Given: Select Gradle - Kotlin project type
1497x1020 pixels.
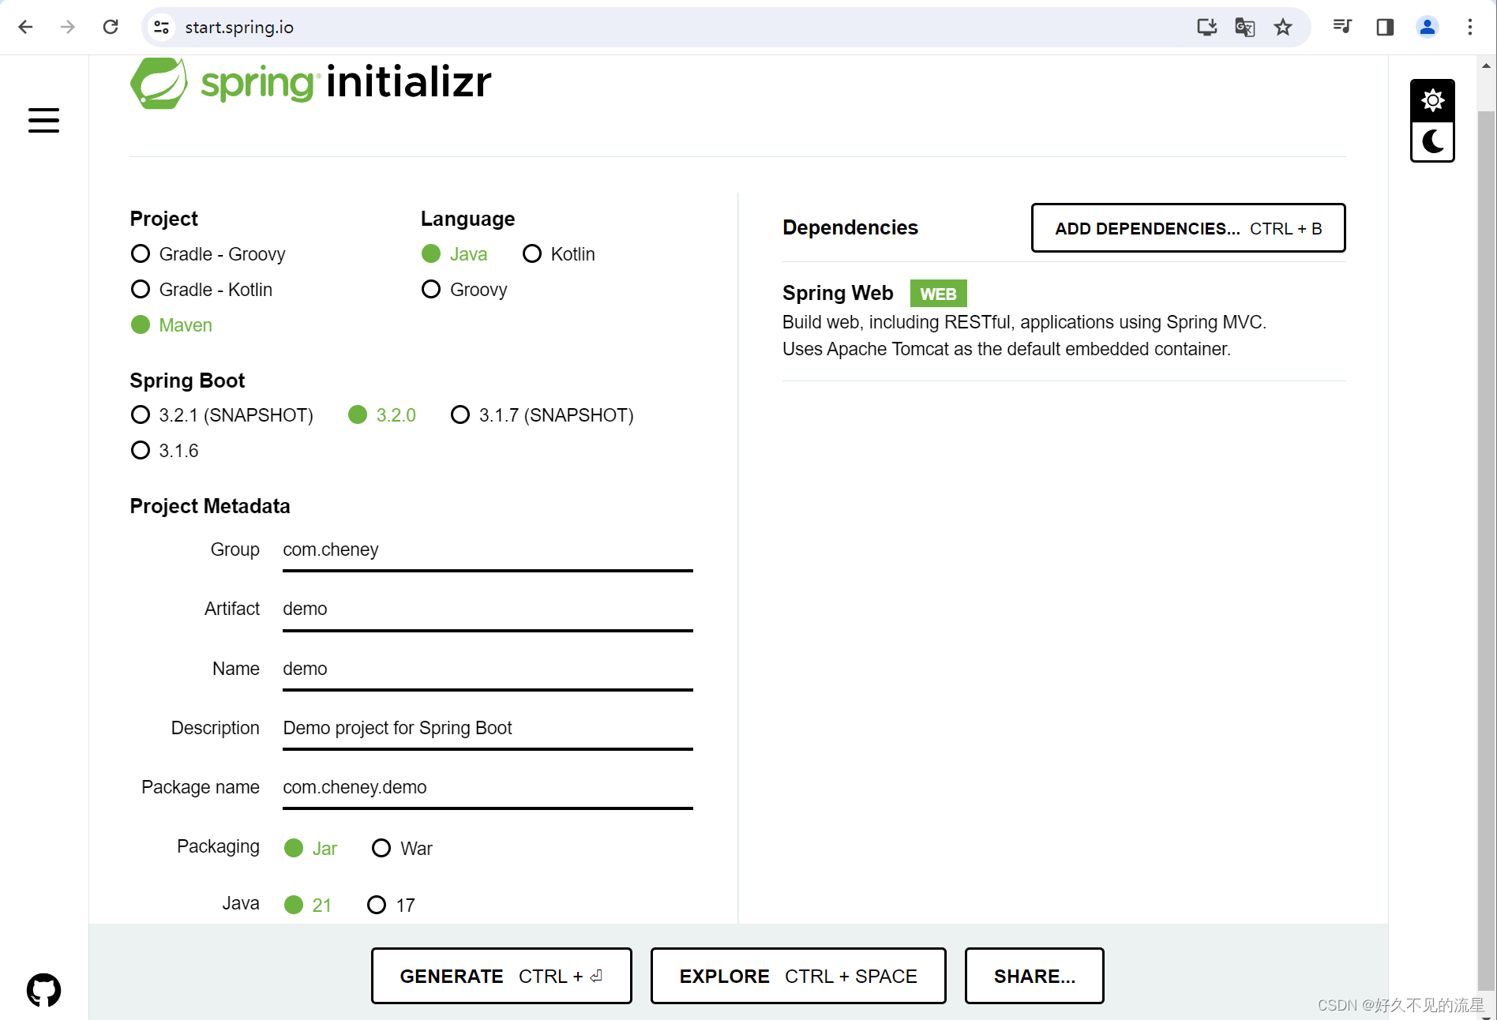Looking at the screenshot, I should [201, 290].
